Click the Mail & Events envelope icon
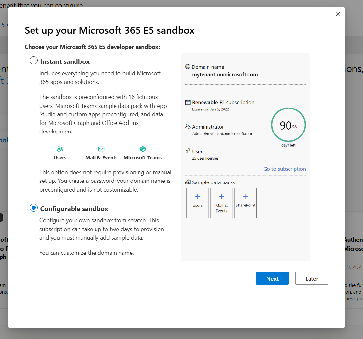 pos(101,149)
